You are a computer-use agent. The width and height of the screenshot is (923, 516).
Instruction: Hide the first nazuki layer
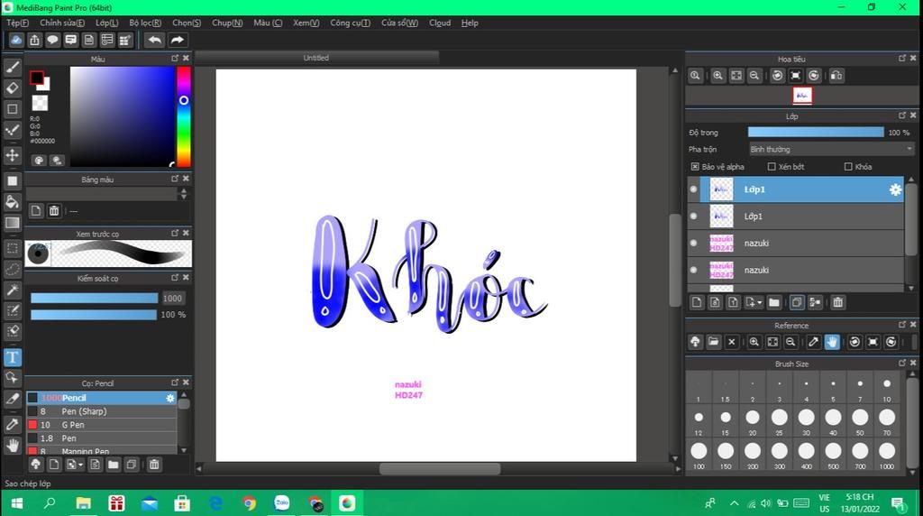tap(693, 244)
